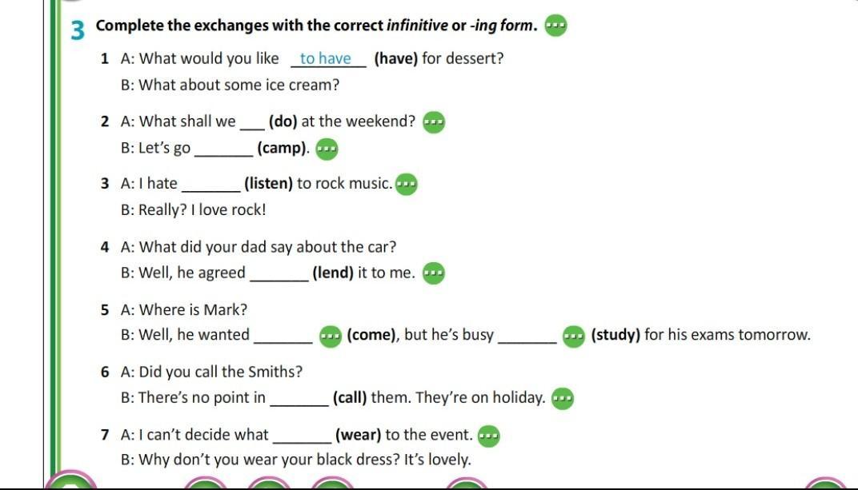Viewport: 858px width, 490px height.
Task: Click the green hint icon beside the exercise instructions
Action: [x=555, y=26]
